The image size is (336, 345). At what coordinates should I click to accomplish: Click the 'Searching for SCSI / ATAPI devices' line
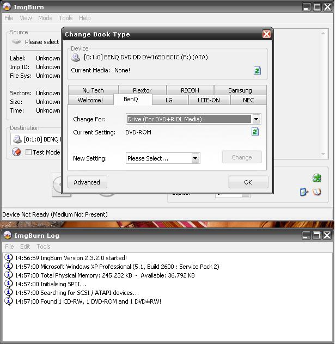point(77,293)
